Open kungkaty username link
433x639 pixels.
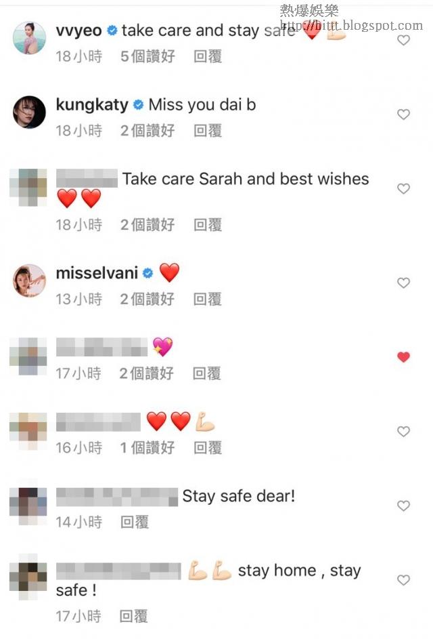[92, 105]
